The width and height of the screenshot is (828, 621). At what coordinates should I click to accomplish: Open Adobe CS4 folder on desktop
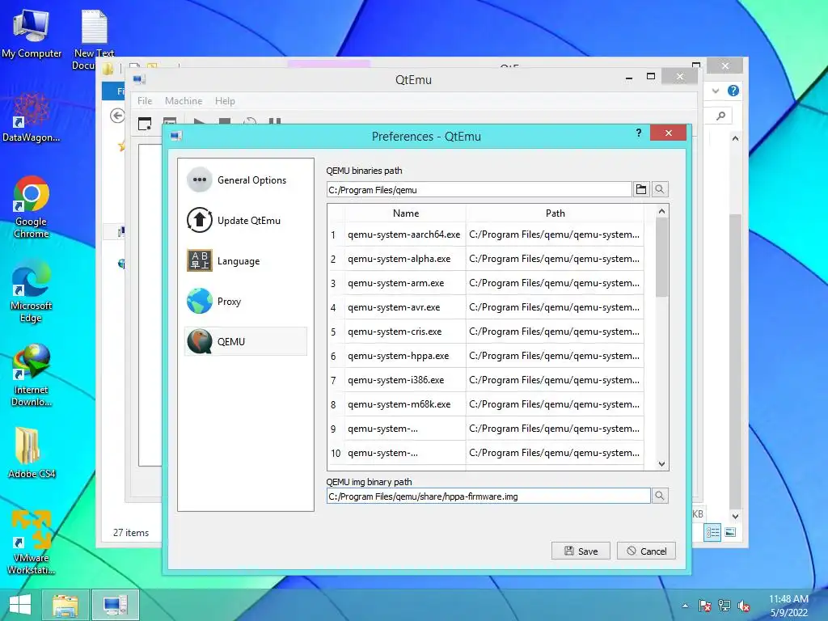32,453
